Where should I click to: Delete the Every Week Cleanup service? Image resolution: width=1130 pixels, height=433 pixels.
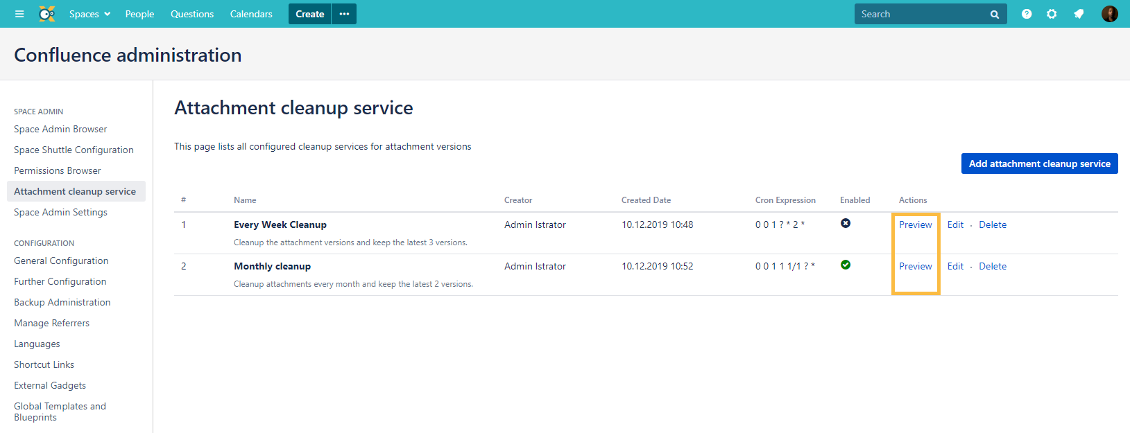tap(992, 224)
